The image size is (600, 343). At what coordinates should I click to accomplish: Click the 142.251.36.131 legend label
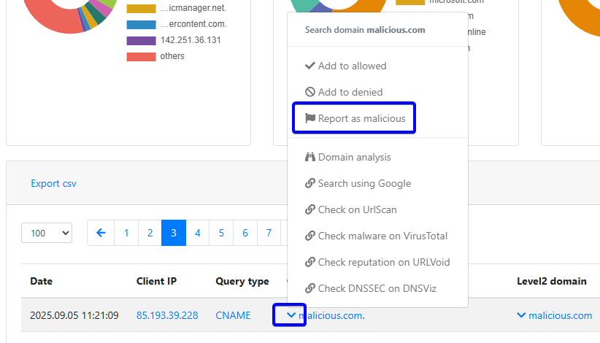pyautogui.click(x=191, y=40)
